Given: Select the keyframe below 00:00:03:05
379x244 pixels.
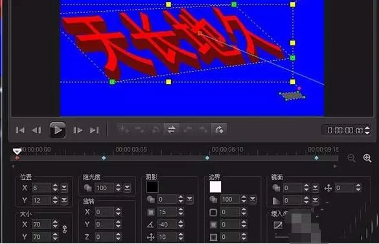Looking at the screenshot, I should (104, 158).
